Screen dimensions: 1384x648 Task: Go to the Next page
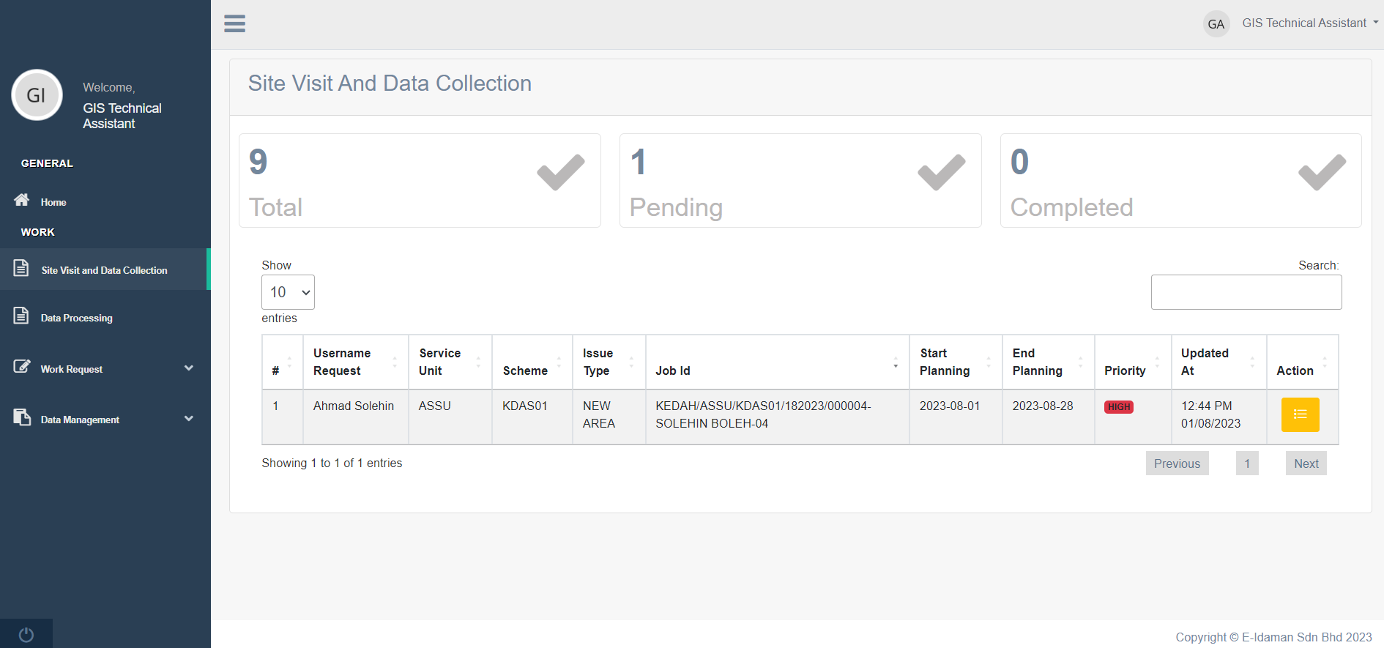point(1306,463)
